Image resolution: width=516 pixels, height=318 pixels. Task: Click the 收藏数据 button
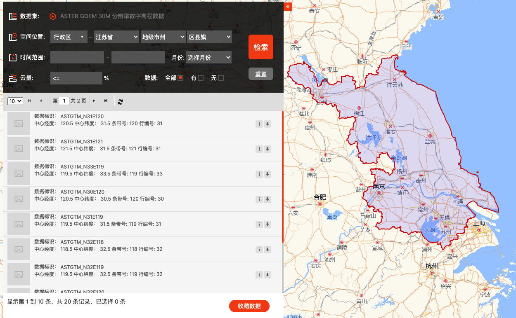pyautogui.click(x=249, y=306)
